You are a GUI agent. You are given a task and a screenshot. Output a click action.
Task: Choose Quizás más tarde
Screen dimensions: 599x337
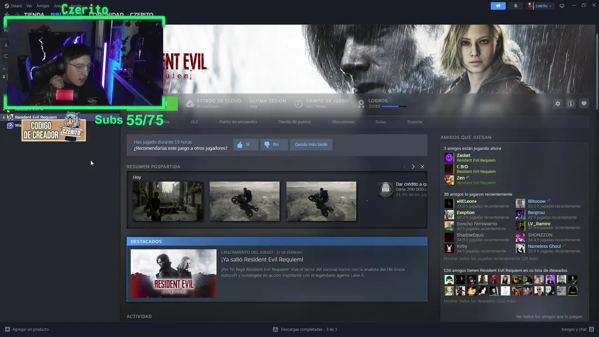pos(311,145)
